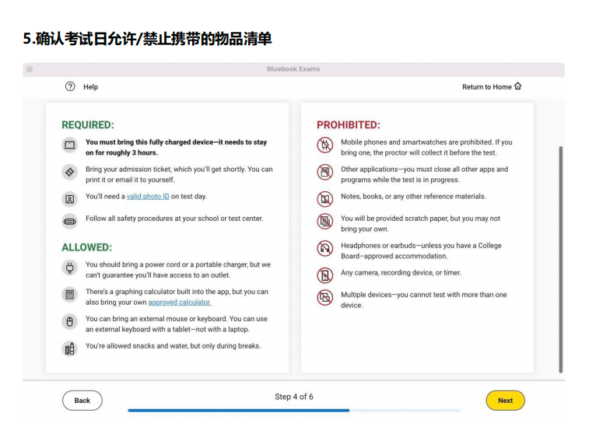Click the photo ID icon
This screenshot has height=448, width=610.
click(70, 199)
